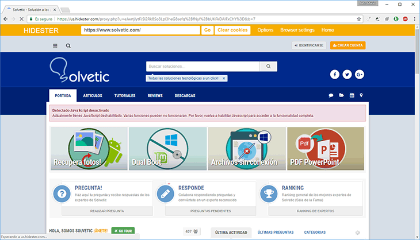
Task: Open Solvetic Twitter page icon
Action: [x=347, y=74]
